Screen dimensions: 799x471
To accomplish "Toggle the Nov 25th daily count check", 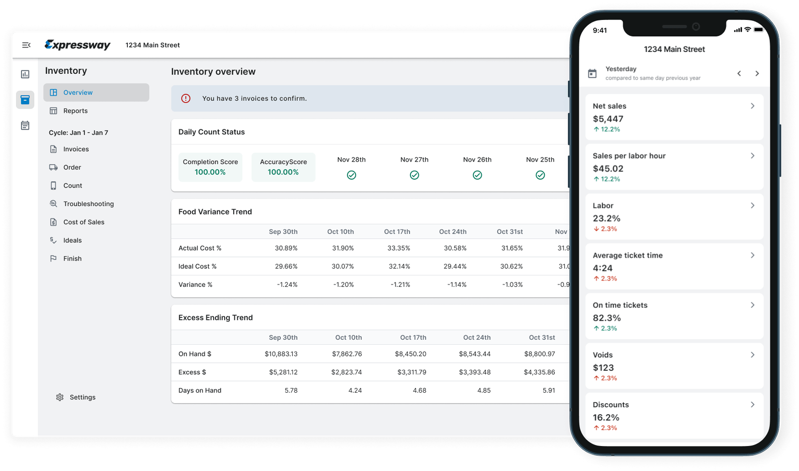I will coord(540,175).
